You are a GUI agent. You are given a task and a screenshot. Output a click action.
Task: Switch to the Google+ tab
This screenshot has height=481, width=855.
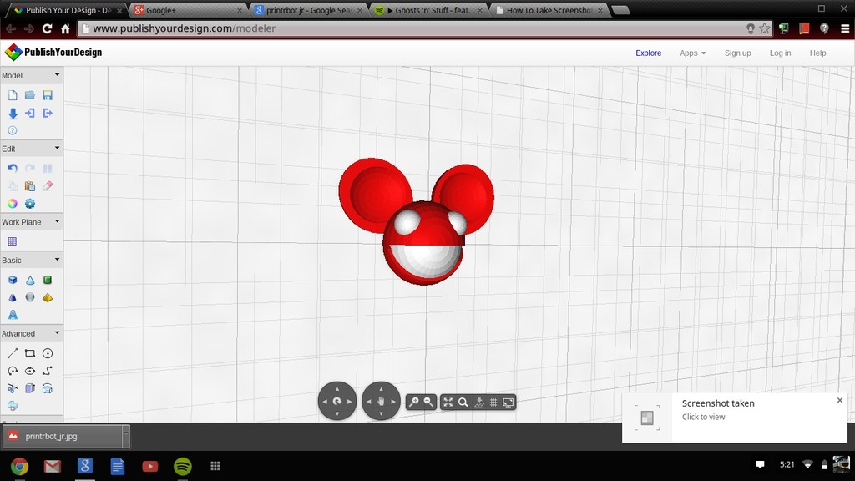coord(187,10)
